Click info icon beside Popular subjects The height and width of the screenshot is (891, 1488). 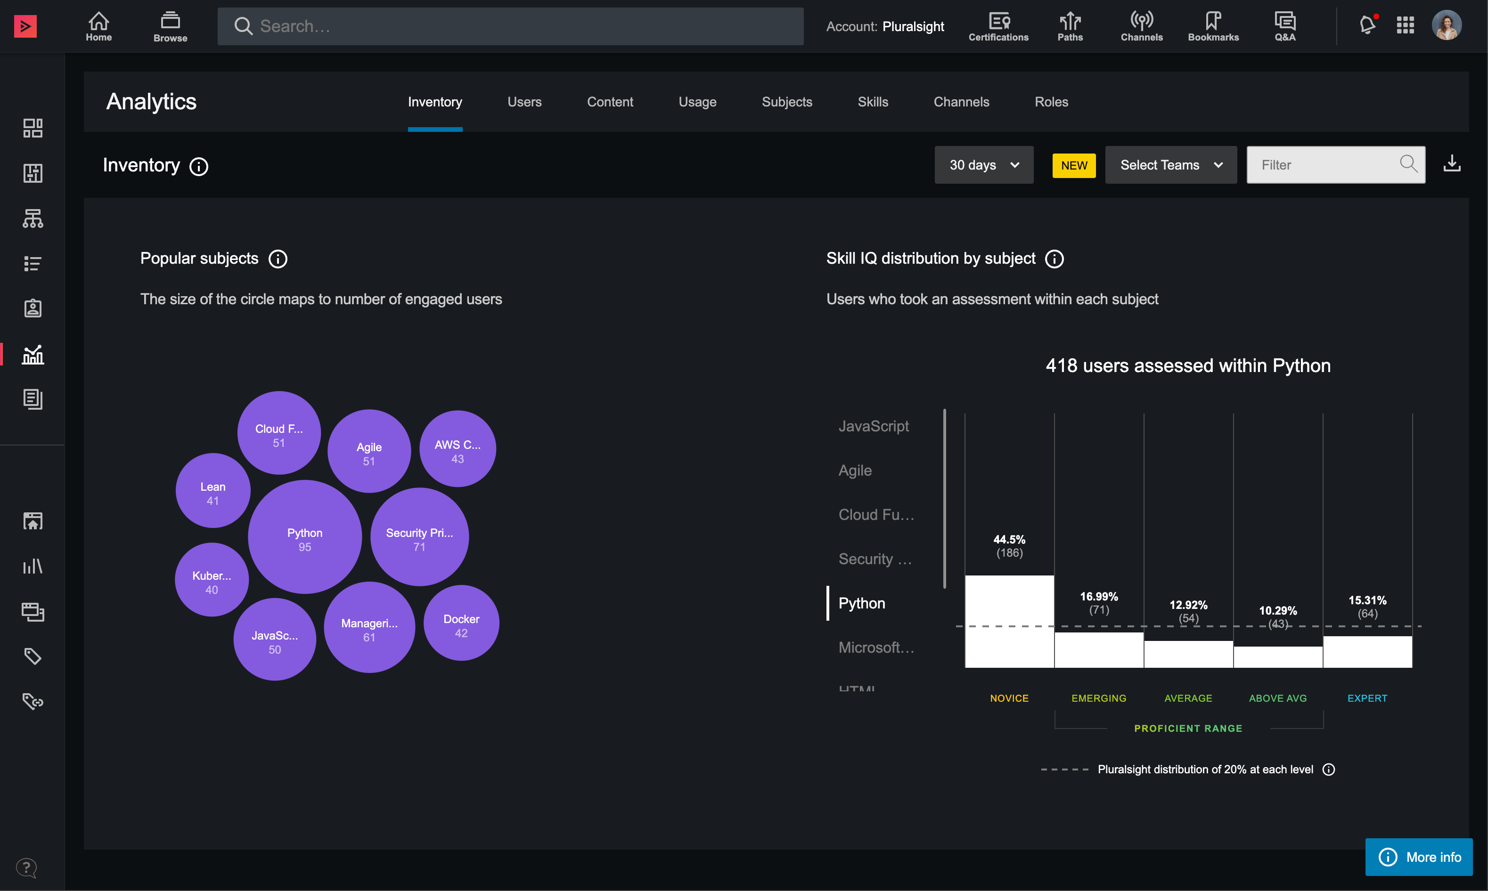(278, 259)
